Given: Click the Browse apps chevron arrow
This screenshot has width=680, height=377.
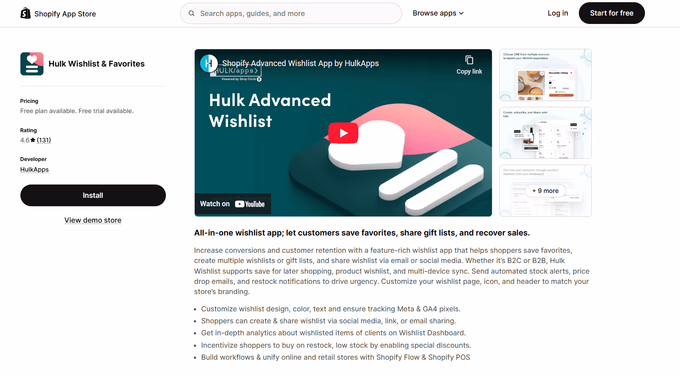Looking at the screenshot, I should 461,13.
